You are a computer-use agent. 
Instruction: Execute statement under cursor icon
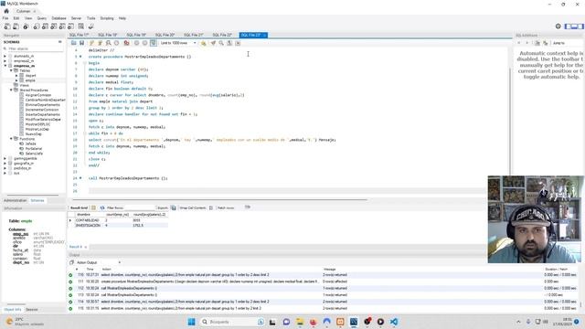coord(100,43)
